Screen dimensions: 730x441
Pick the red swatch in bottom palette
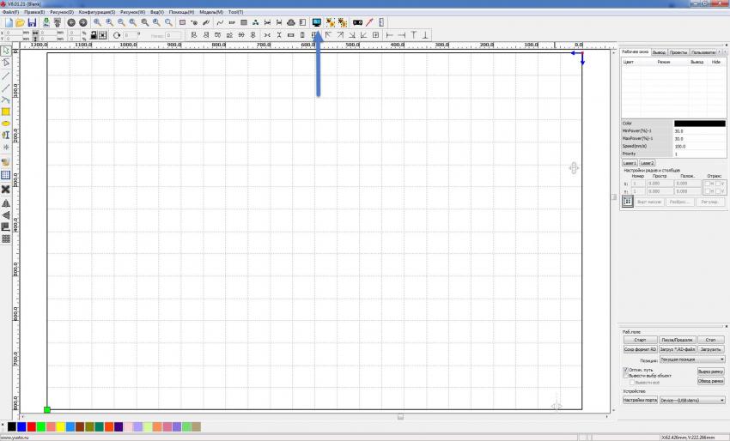[32, 426]
